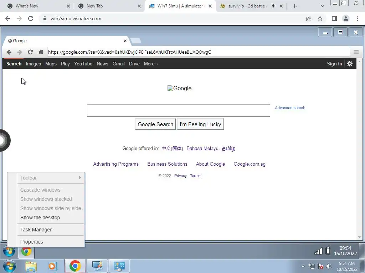Mute the surviv.io tab audio

(x=273, y=6)
